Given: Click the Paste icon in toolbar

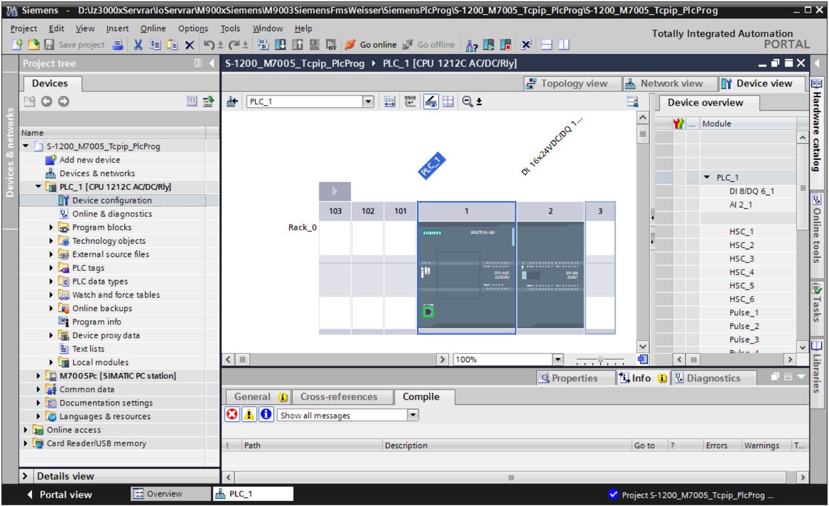Looking at the screenshot, I should (x=172, y=45).
